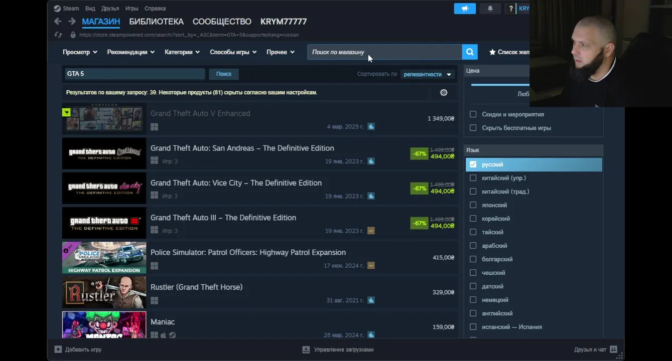Check the 'японский' language filter
672x361 pixels.
coord(473,205)
